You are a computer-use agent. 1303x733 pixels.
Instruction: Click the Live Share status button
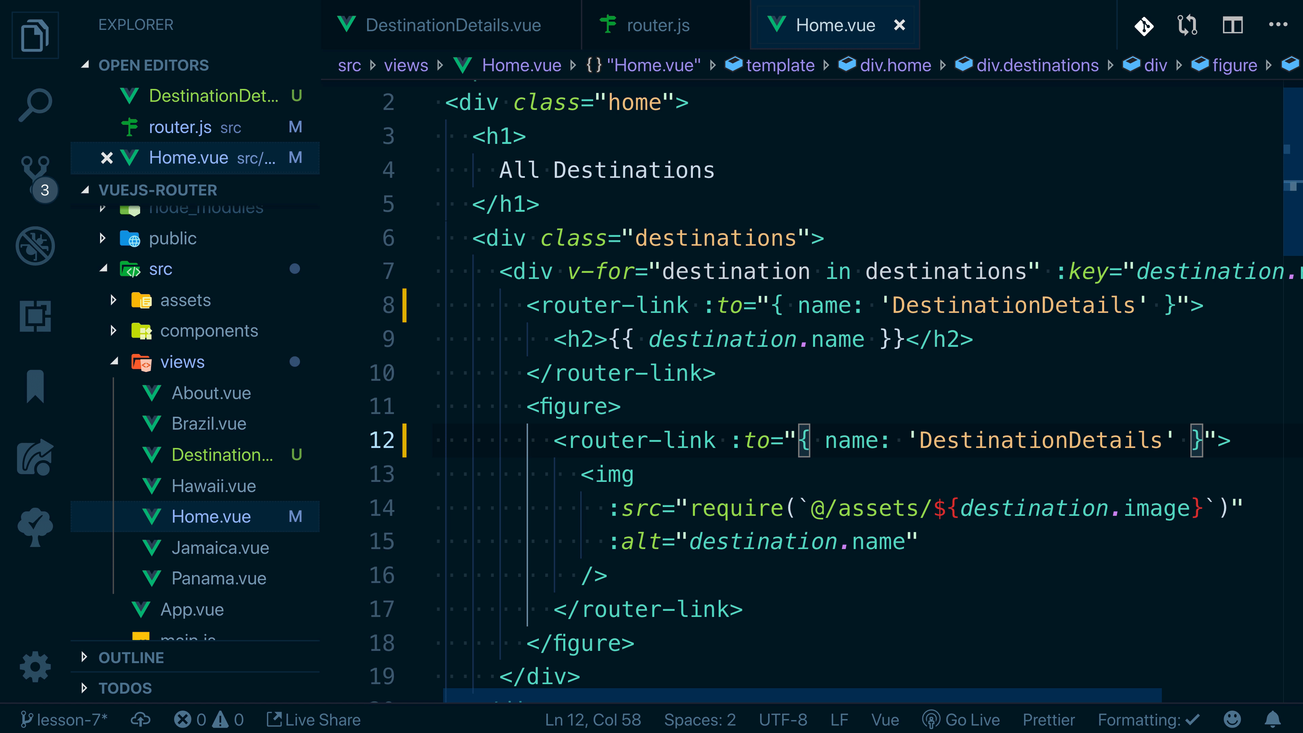coord(314,719)
